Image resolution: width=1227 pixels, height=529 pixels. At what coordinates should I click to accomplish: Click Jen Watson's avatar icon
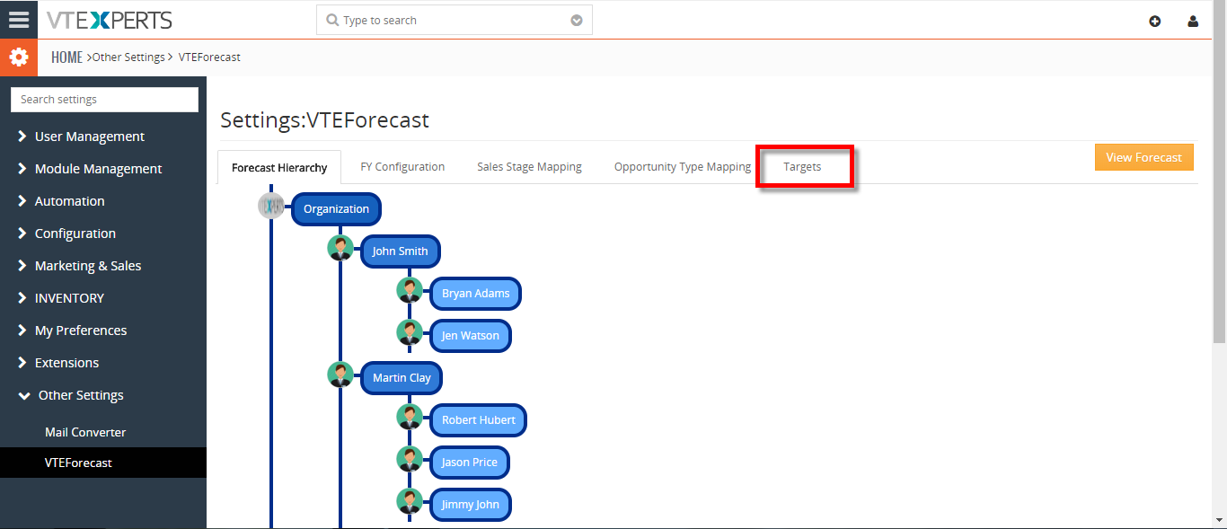coord(410,333)
